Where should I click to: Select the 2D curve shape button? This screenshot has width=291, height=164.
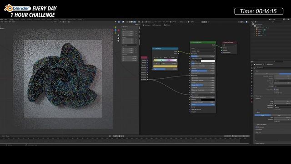click(267, 74)
